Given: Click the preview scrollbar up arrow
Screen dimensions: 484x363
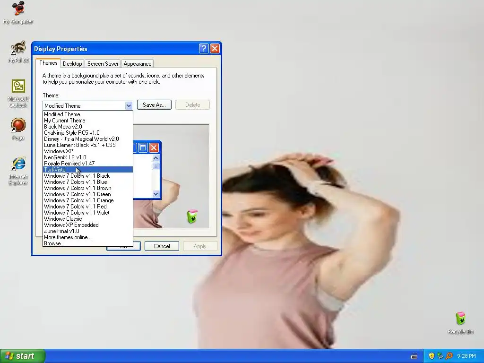Looking at the screenshot, I should point(156,158).
